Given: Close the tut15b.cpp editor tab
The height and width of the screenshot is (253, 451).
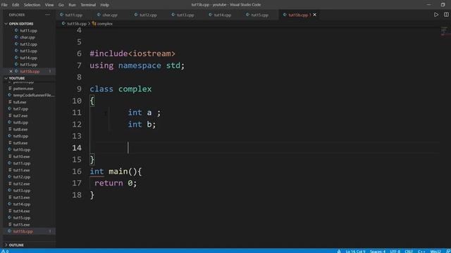Looking at the screenshot, I should [x=315, y=15].
